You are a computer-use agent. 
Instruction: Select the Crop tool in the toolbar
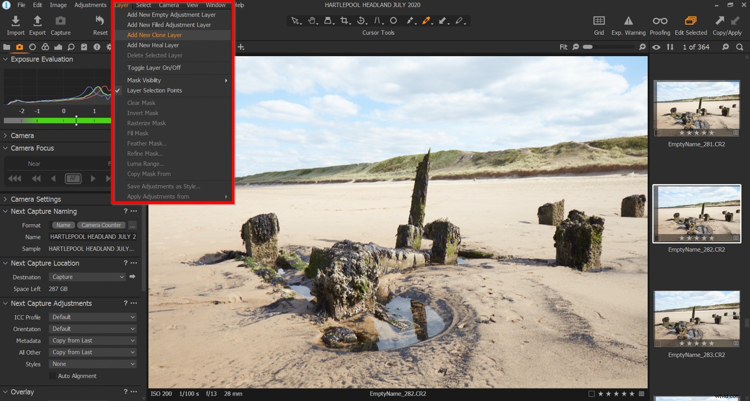345,20
